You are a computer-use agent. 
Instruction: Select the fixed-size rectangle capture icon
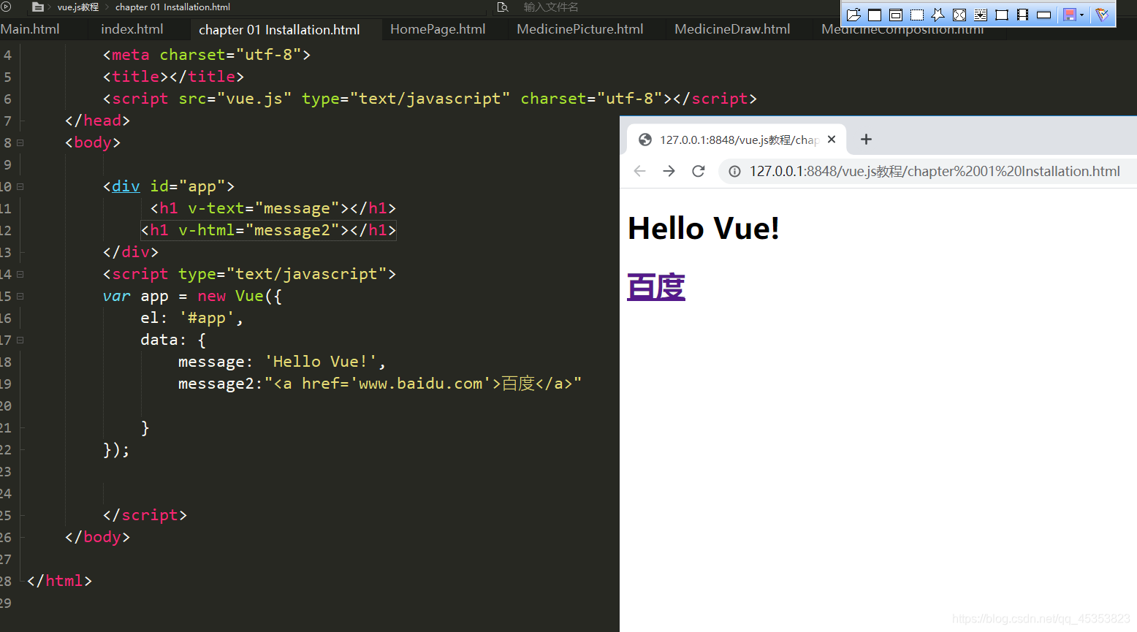click(x=1002, y=15)
